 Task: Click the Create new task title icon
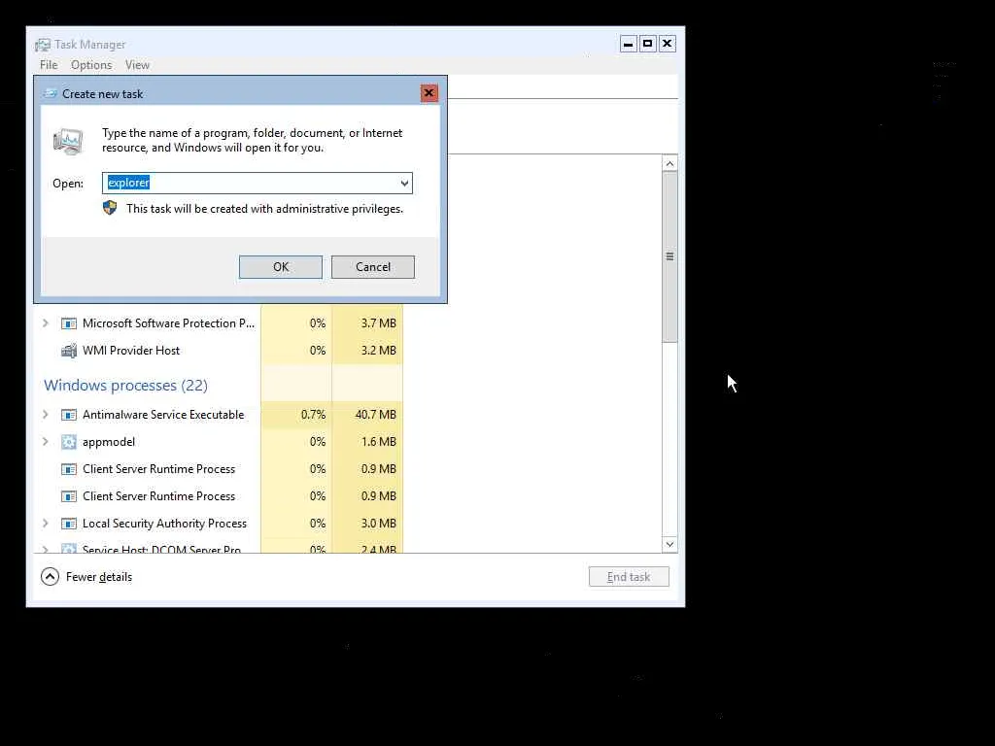pyautogui.click(x=50, y=94)
